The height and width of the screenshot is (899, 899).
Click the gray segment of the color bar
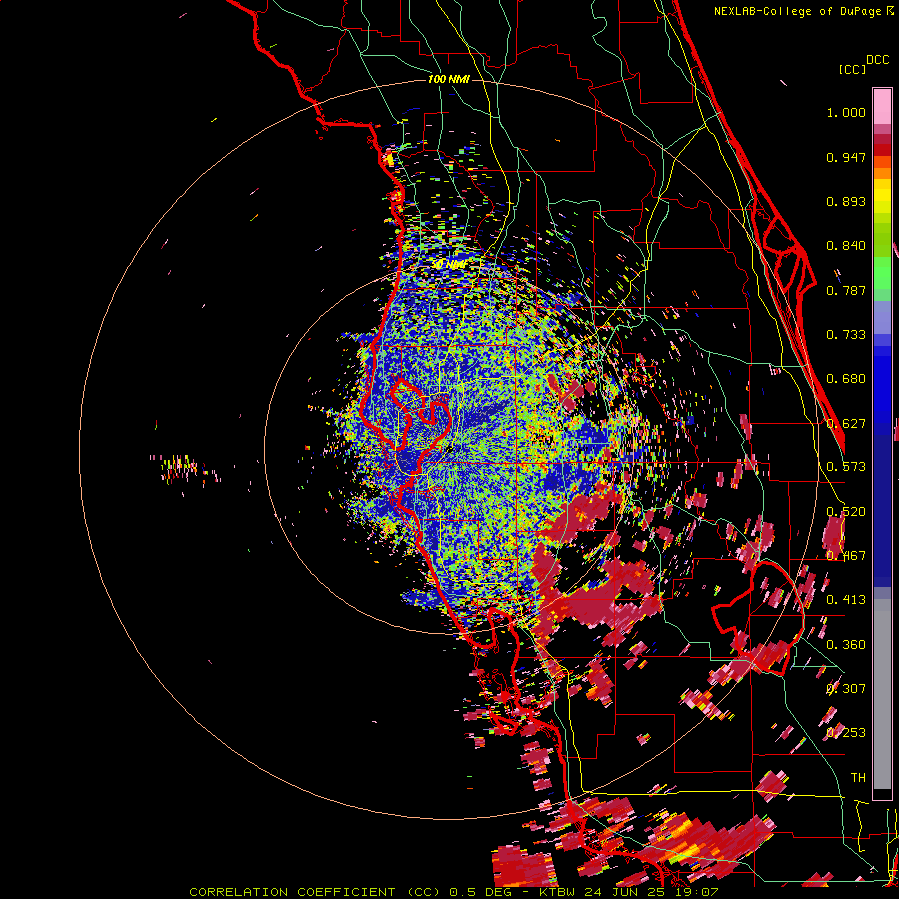click(882, 694)
